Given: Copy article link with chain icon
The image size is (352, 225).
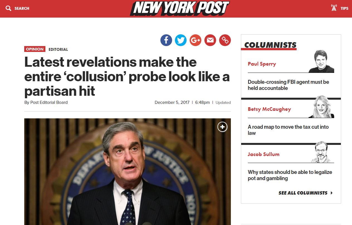Looking at the screenshot, I should pyautogui.click(x=225, y=40).
